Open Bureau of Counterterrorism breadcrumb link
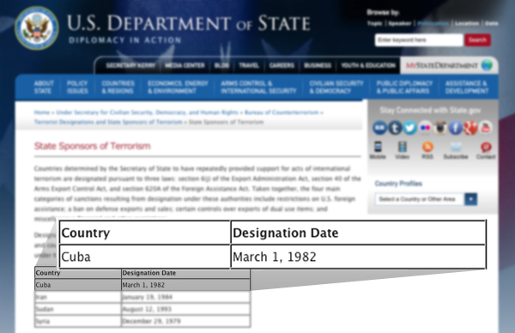Viewport: 515px width, 333px height. point(282,112)
